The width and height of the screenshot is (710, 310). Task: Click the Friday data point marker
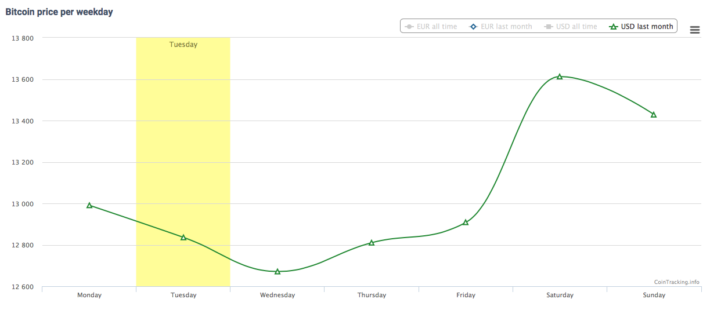tap(466, 223)
